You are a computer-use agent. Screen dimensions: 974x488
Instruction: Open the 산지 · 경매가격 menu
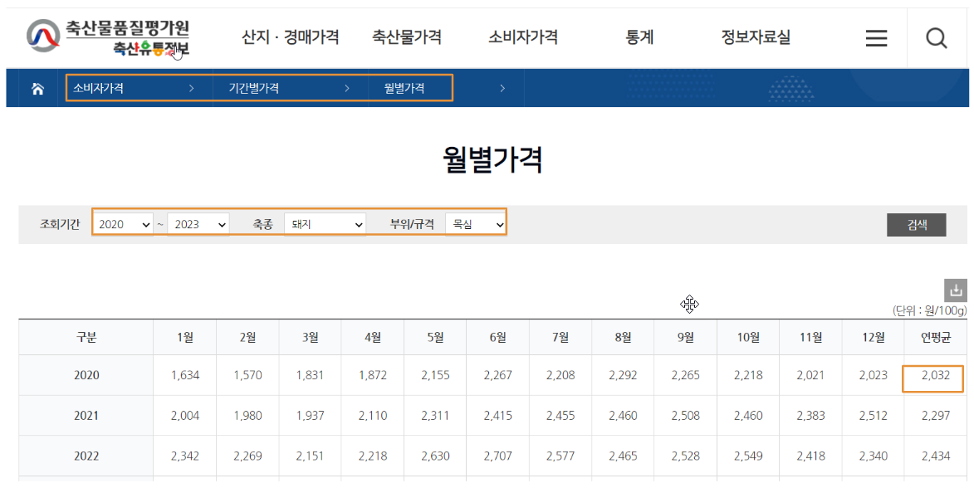coord(290,37)
